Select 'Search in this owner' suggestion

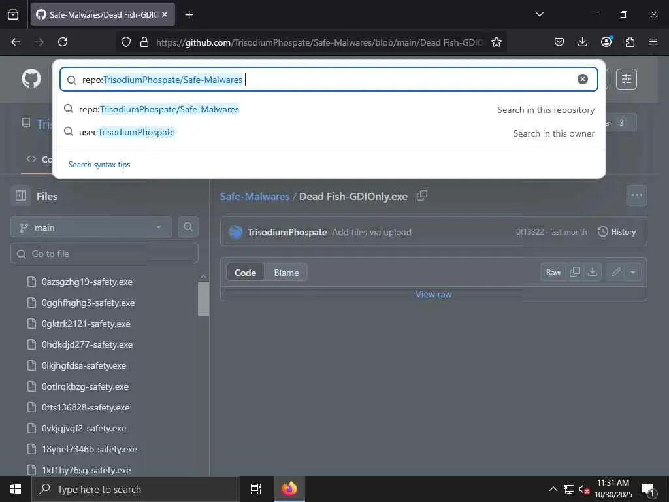click(x=329, y=133)
